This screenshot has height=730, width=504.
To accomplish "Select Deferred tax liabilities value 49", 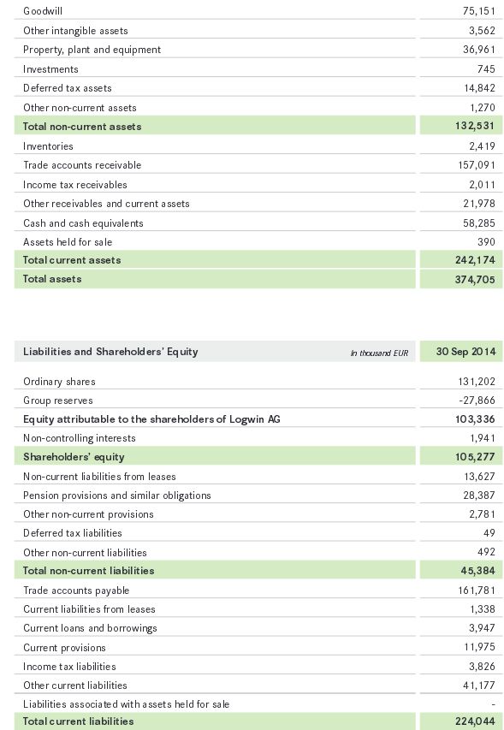I will coord(489,533).
